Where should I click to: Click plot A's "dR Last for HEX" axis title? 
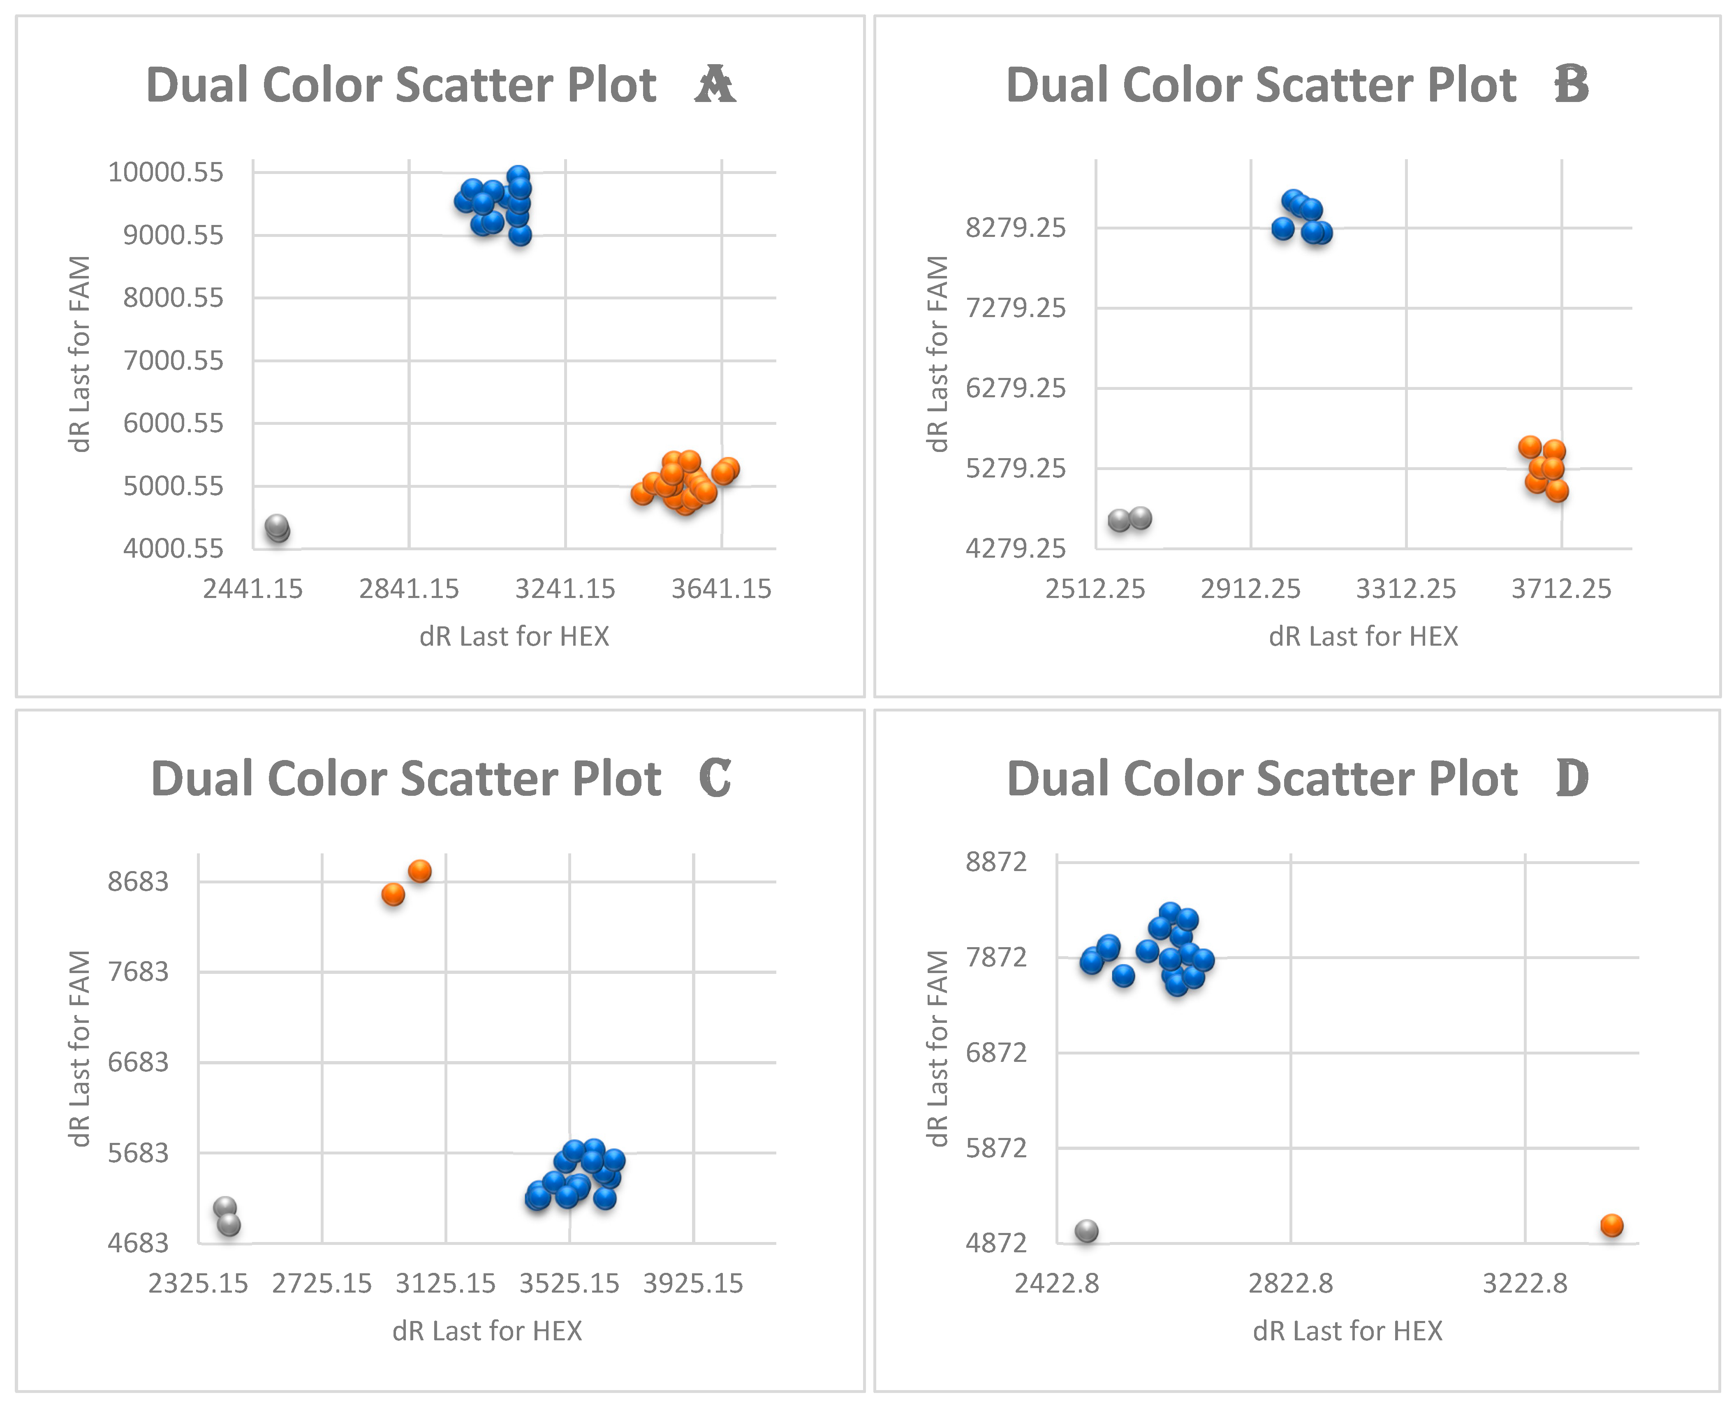514,636
